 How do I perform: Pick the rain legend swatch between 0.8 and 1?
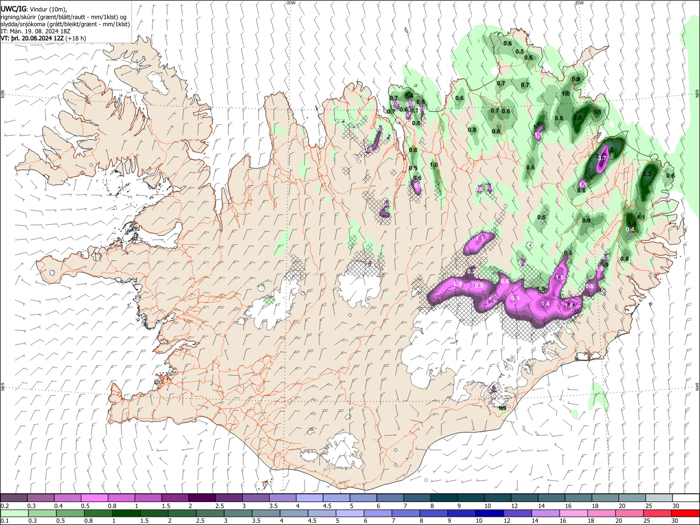98,514
